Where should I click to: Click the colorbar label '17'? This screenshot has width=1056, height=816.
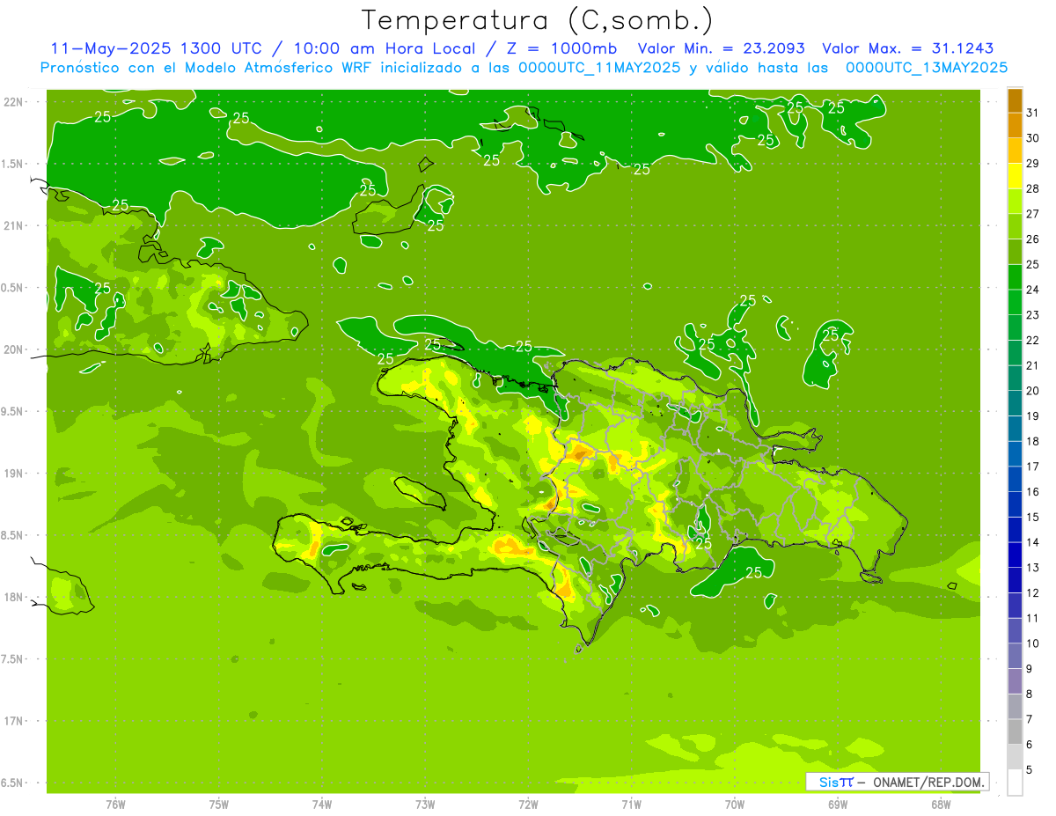click(1032, 467)
